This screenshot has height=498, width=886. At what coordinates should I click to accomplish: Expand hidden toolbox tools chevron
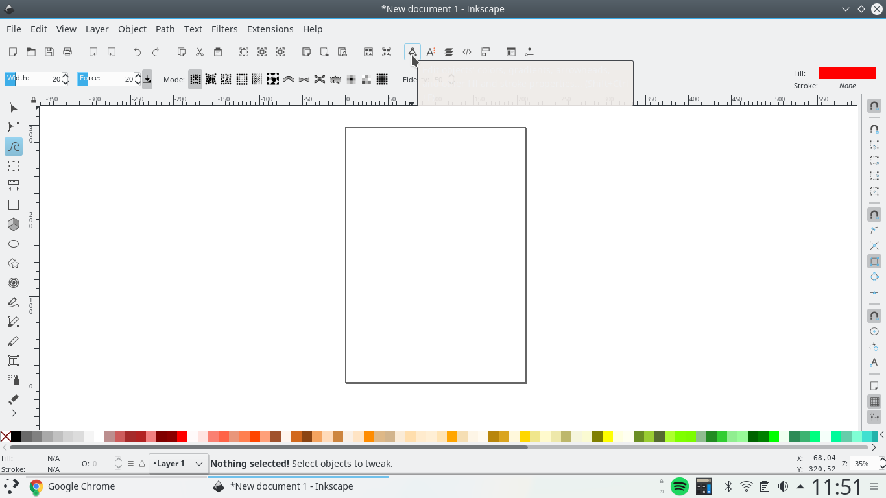(x=14, y=413)
